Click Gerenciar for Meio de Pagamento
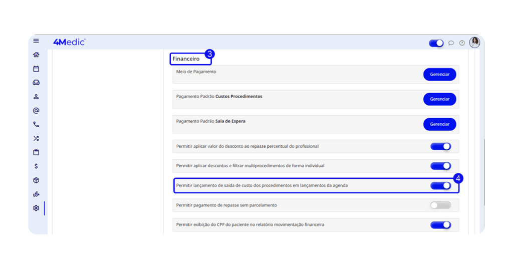This screenshot has width=513, height=269. click(x=439, y=74)
